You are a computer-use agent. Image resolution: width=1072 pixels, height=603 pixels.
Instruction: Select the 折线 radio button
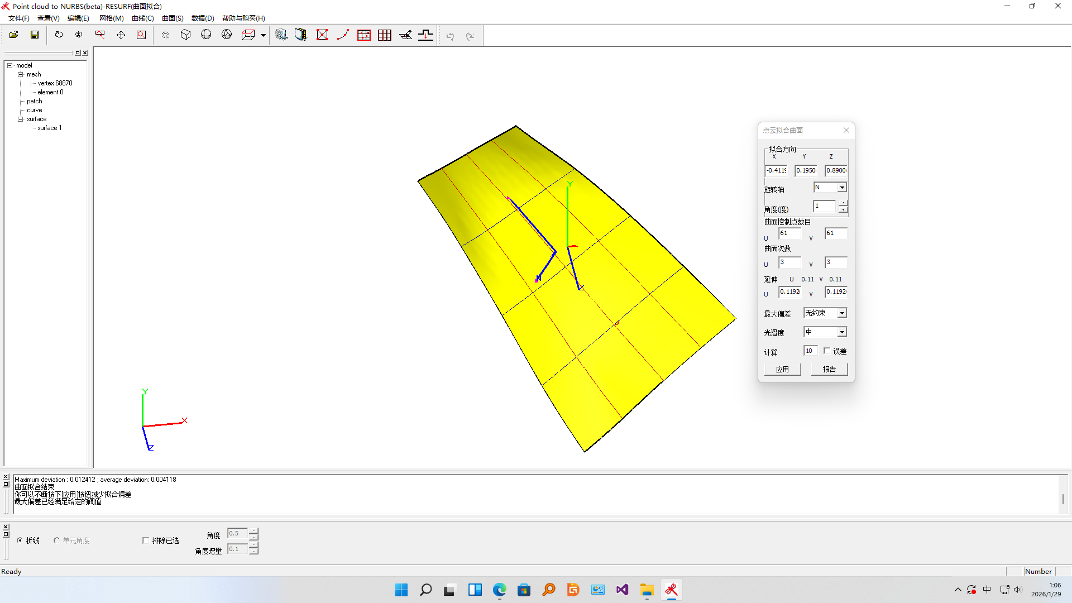tap(20, 540)
